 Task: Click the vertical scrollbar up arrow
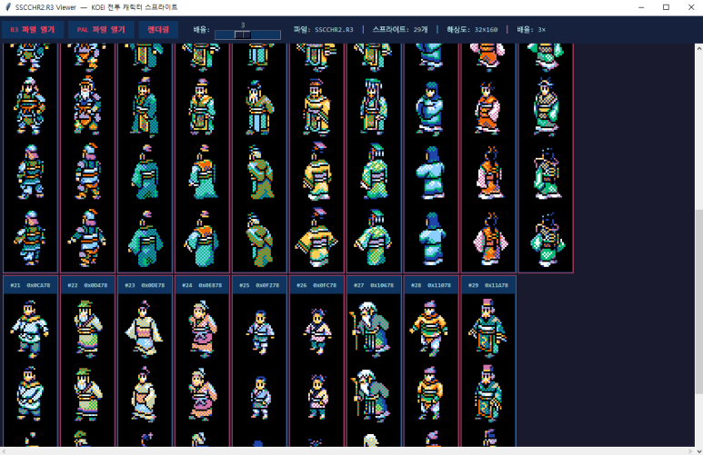coord(698,47)
